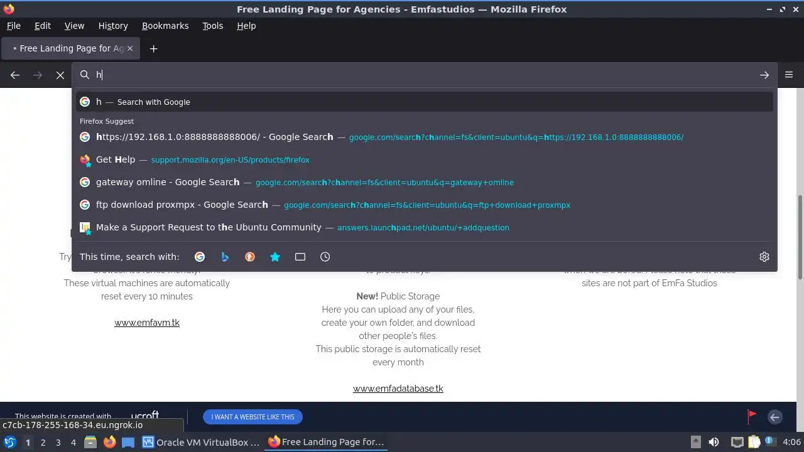804x452 pixels.
Task: Select the Get Help suggestion
Action: [425, 159]
